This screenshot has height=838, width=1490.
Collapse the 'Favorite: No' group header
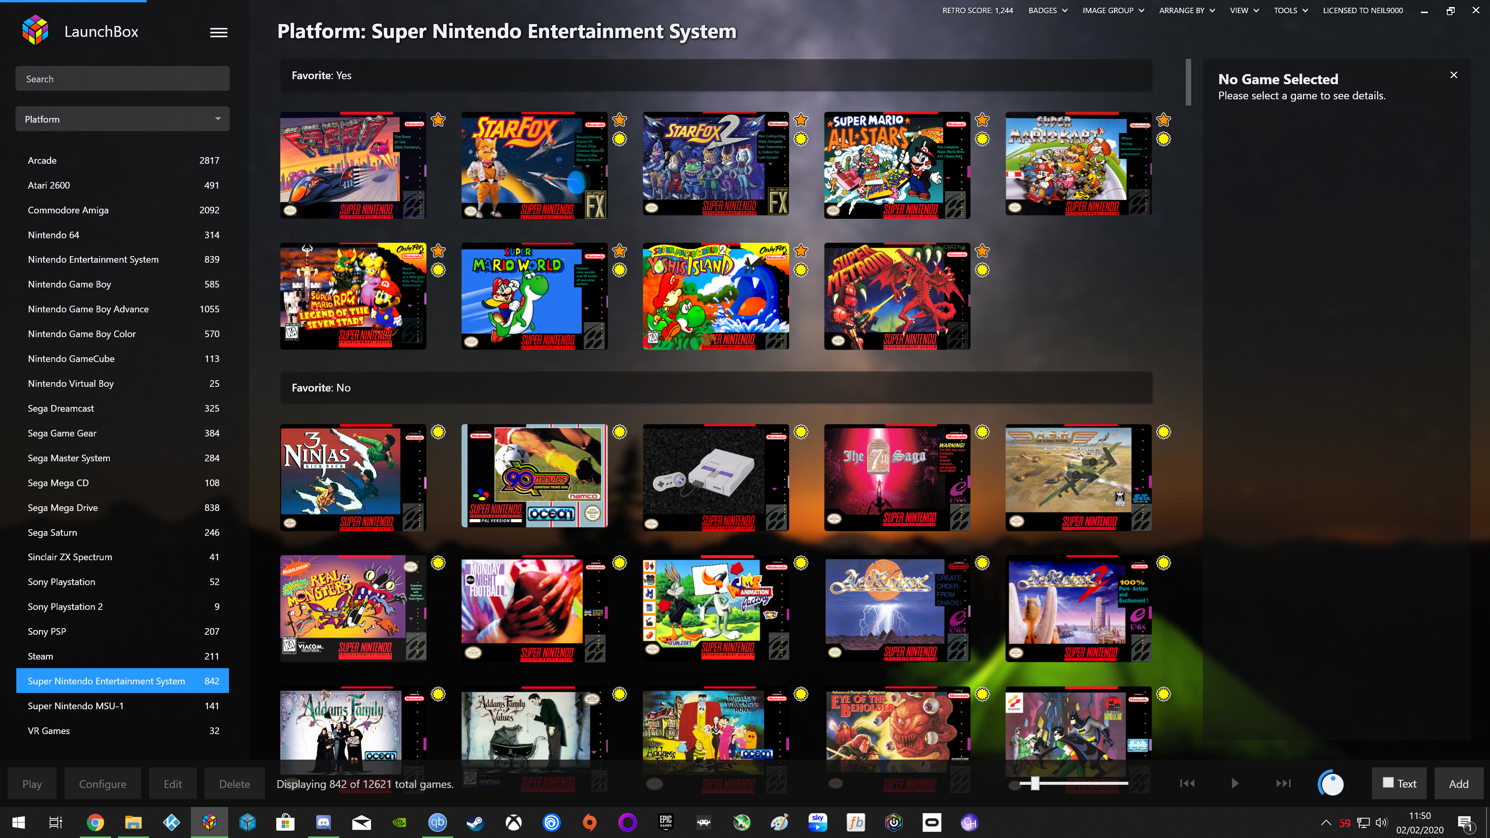(716, 388)
